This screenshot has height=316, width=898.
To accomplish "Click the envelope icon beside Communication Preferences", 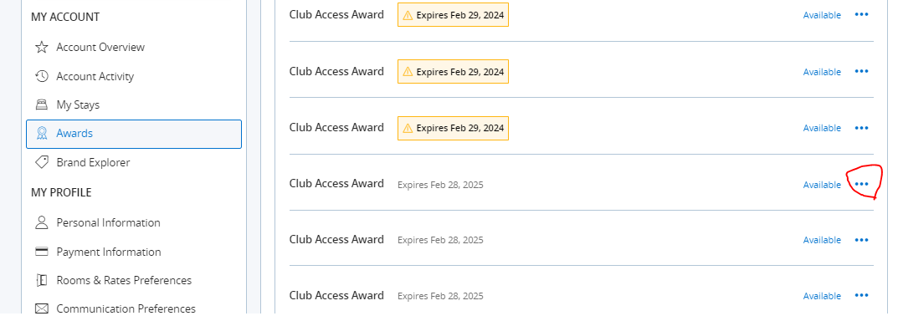I will [x=41, y=308].
